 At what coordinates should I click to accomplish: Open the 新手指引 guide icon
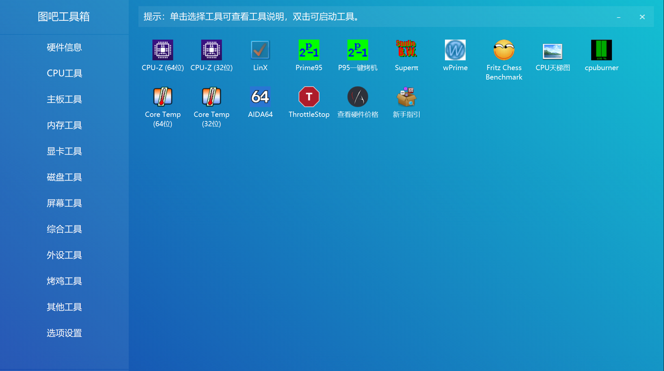(x=406, y=97)
